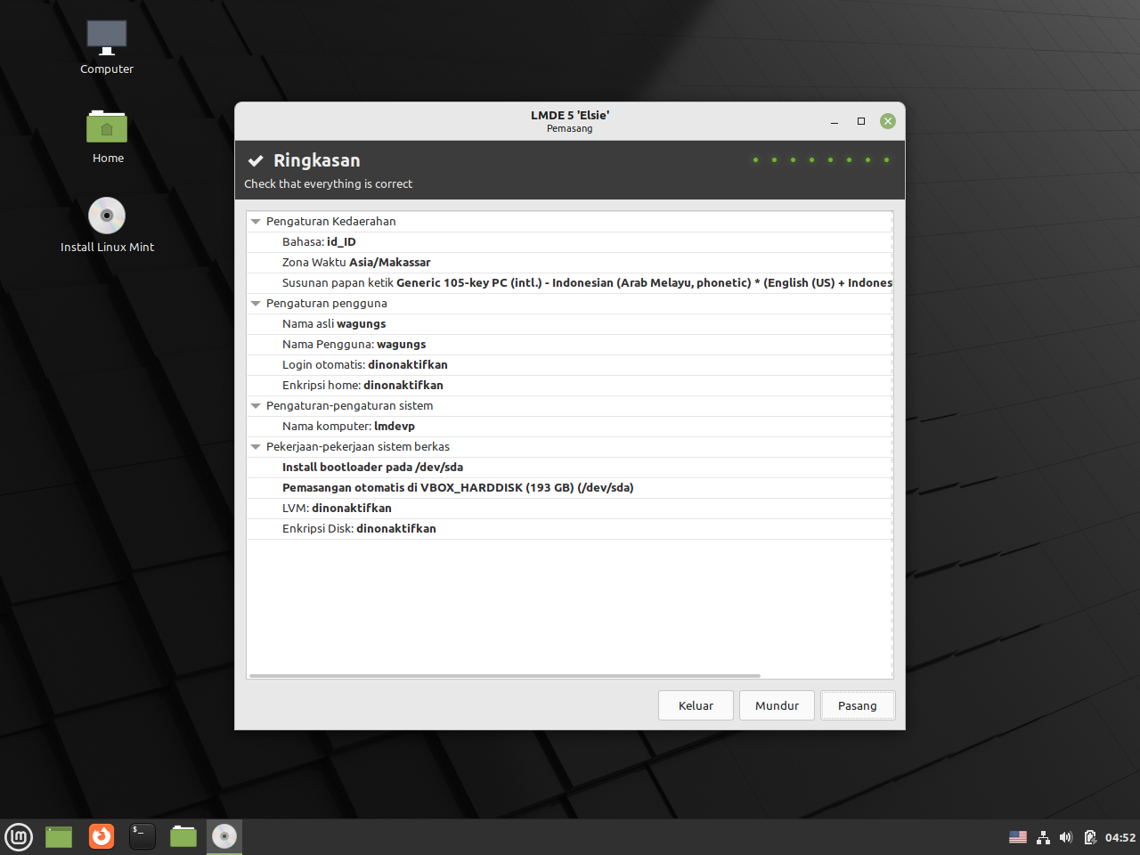Image resolution: width=1140 pixels, height=855 pixels.
Task: Open the terminal from the taskbar
Action: (x=142, y=836)
